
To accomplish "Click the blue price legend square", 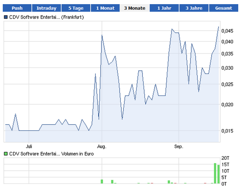I will click(6, 17).
